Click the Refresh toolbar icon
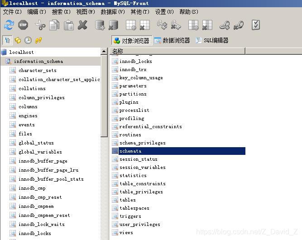302x240 pixels. (9, 25)
